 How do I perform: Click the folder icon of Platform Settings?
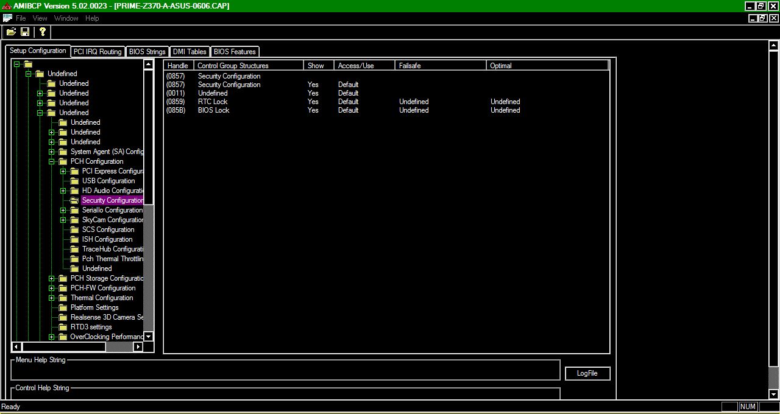pos(63,307)
